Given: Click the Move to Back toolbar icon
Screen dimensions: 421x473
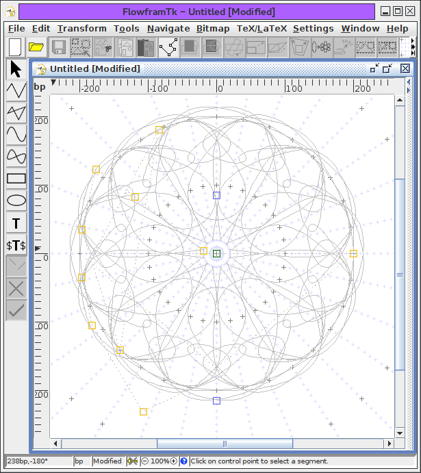Looking at the screenshot, I should [212, 47].
